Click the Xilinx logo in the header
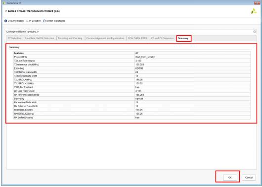This screenshot has height=187, width=262. pos(254,11)
